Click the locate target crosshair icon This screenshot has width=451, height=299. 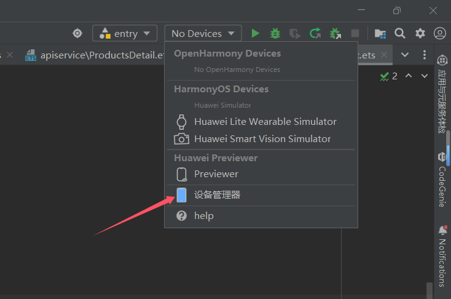coord(77,33)
